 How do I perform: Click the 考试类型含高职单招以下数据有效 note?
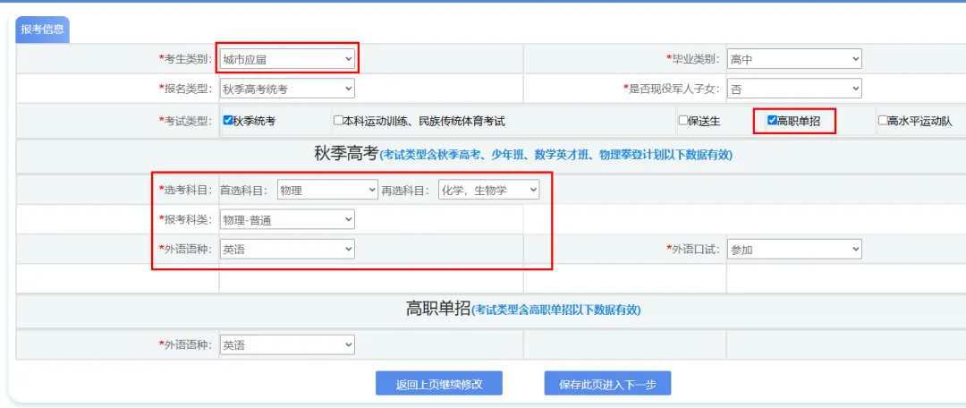click(x=555, y=310)
